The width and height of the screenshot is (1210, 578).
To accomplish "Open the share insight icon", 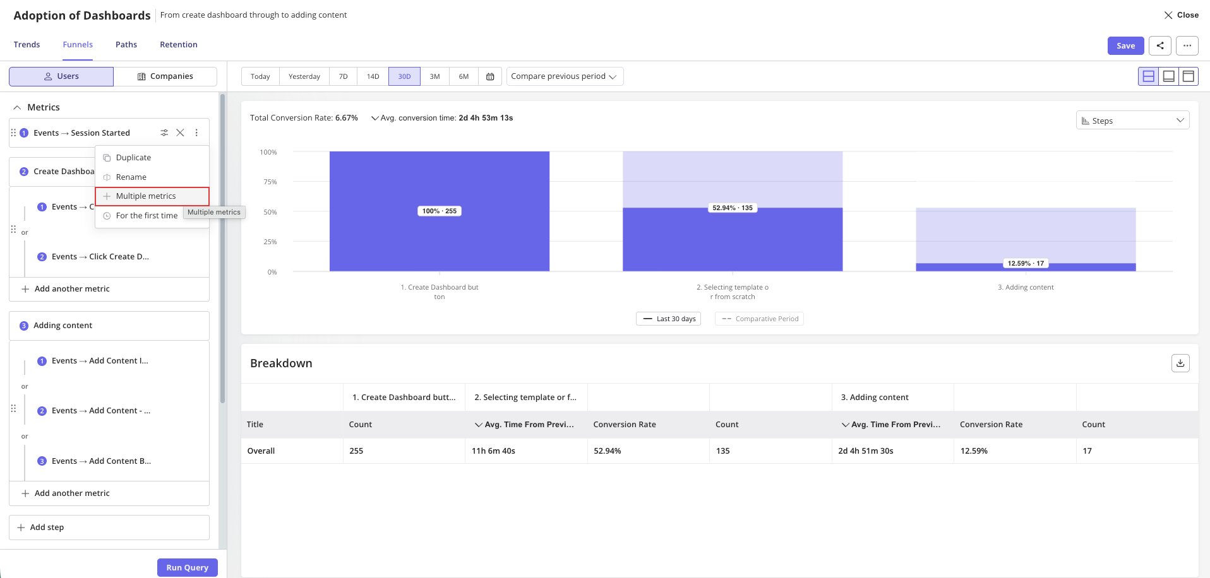I will click(x=1160, y=45).
